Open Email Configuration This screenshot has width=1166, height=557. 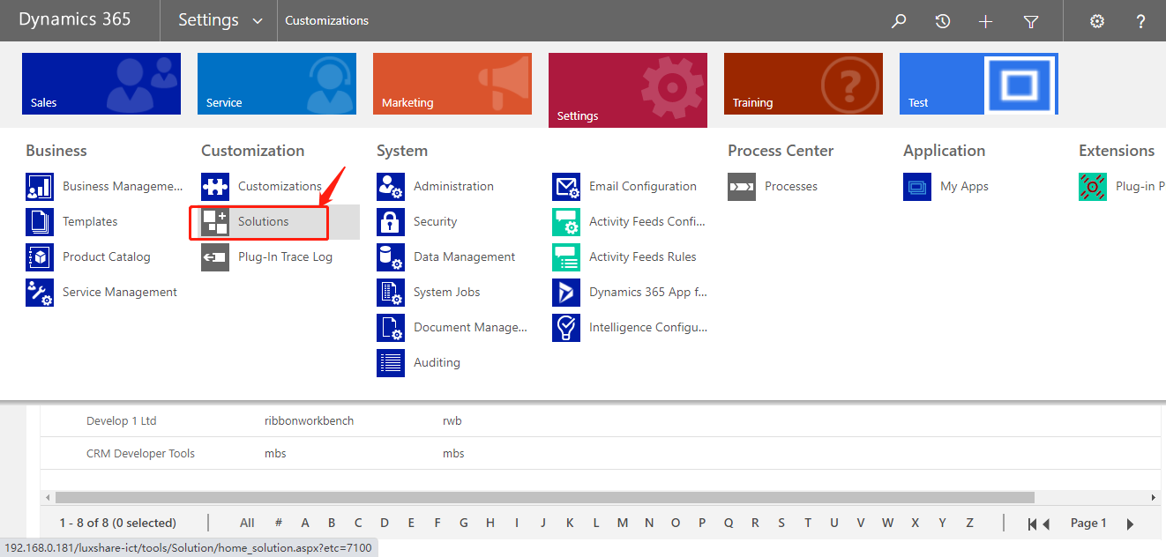(x=642, y=186)
